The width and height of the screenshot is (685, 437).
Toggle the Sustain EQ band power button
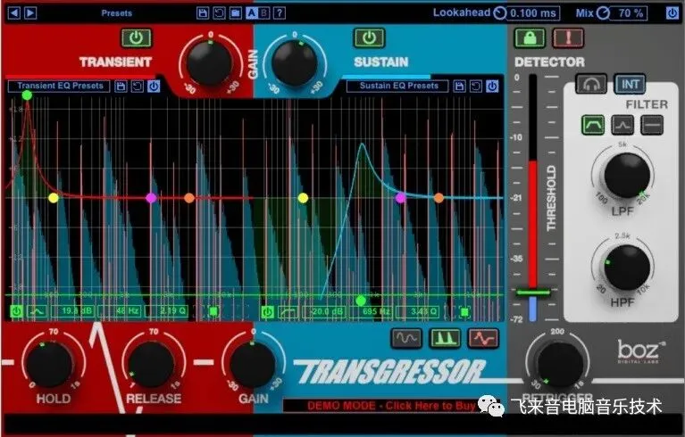click(267, 312)
